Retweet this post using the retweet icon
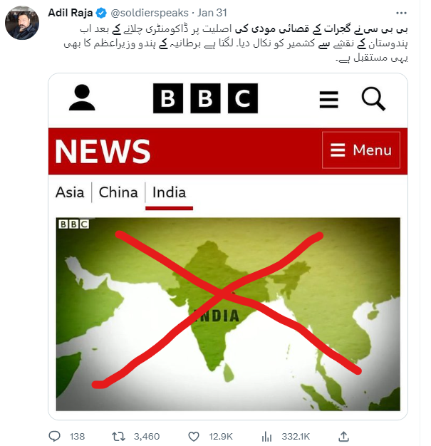Image resolution: width=431 pixels, height=446 pixels. coord(123,435)
